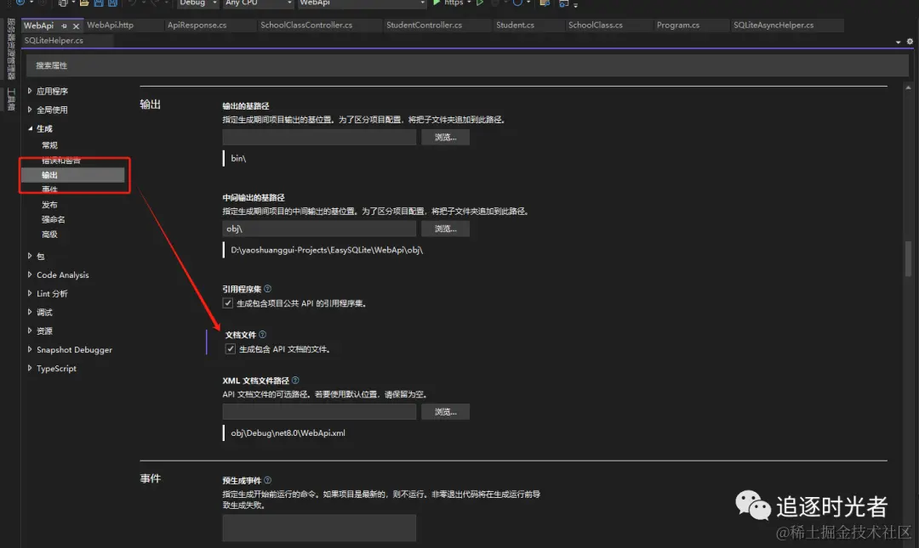Expand the 包 section
Viewport: 919px width, 548px height.
tap(30, 256)
